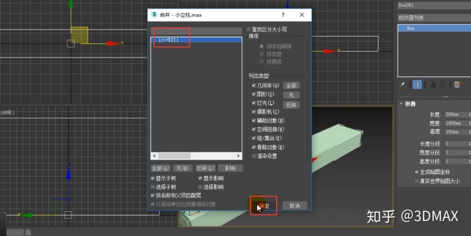Select 按字母顺序 sort radio button

click(x=262, y=46)
